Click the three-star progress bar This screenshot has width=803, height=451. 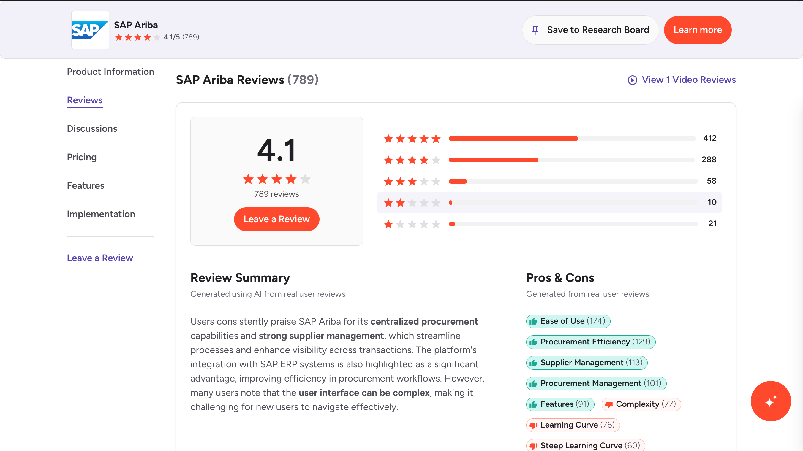(x=573, y=181)
